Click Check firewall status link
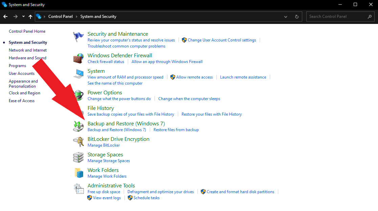This screenshot has width=378, height=211. click(106, 62)
